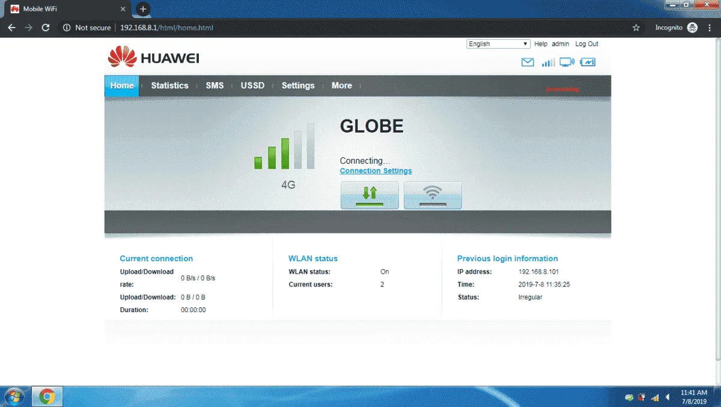Toggle the mobile data connection button
721x407 pixels.
(x=370, y=195)
